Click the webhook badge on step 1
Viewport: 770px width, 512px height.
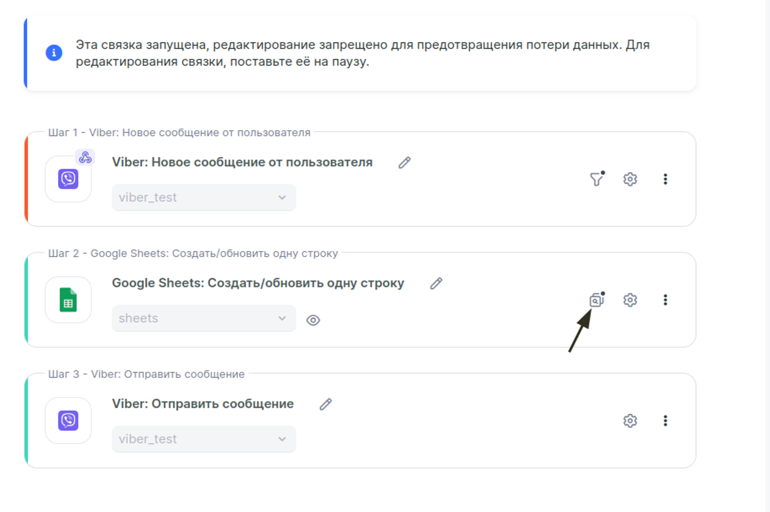(85, 157)
